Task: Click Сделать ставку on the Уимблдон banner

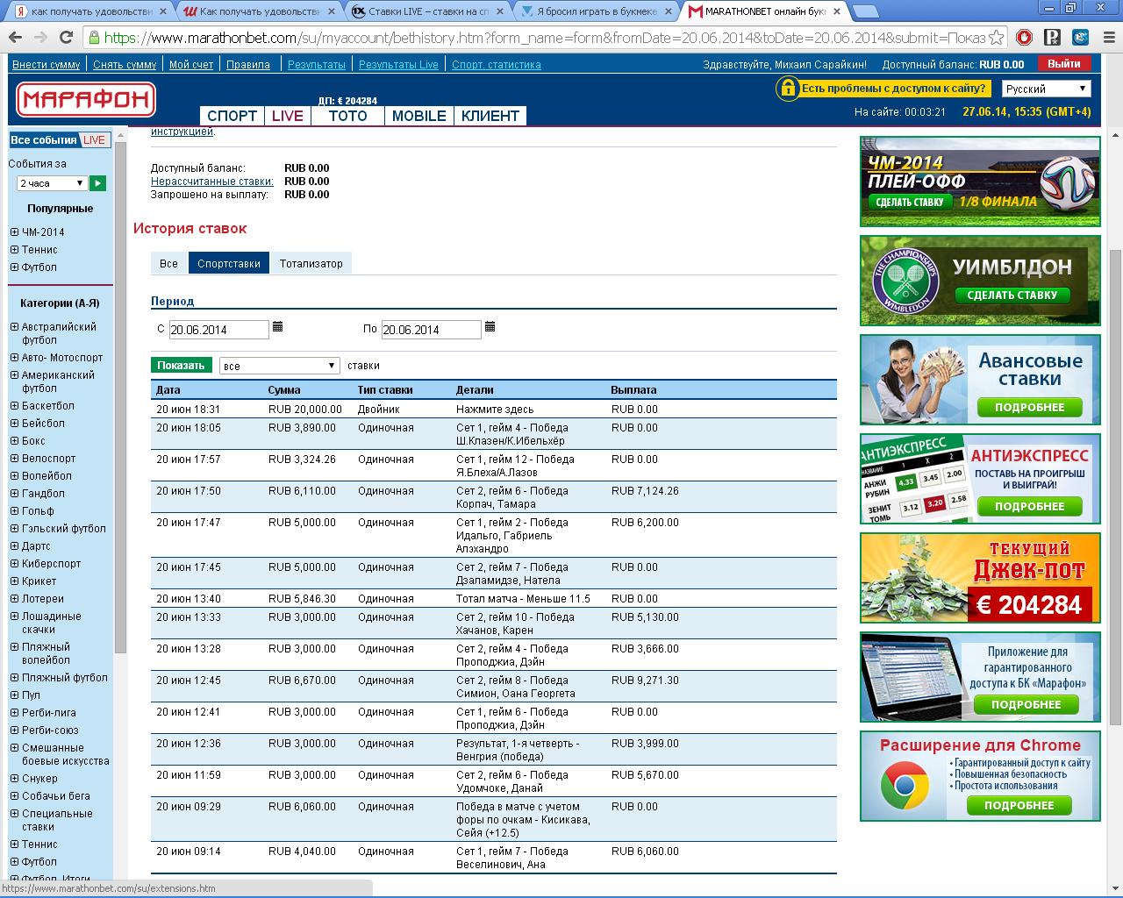Action: click(x=1012, y=296)
